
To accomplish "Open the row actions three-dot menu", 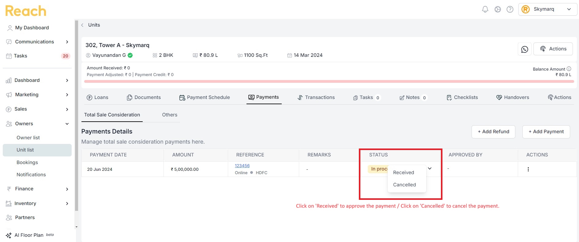I will tap(528, 169).
